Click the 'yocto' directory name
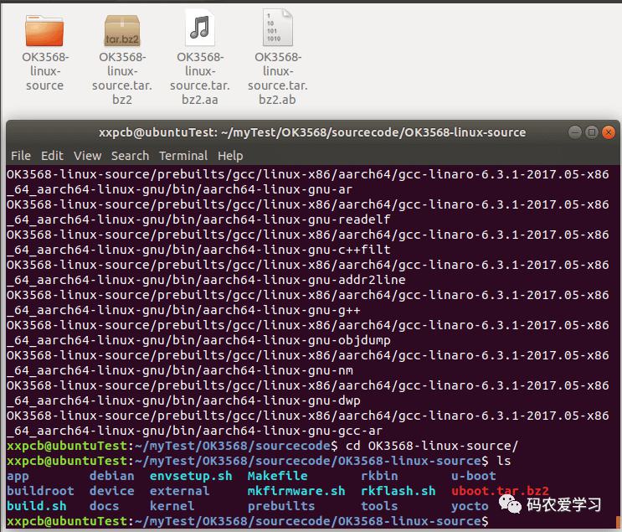 [470, 506]
